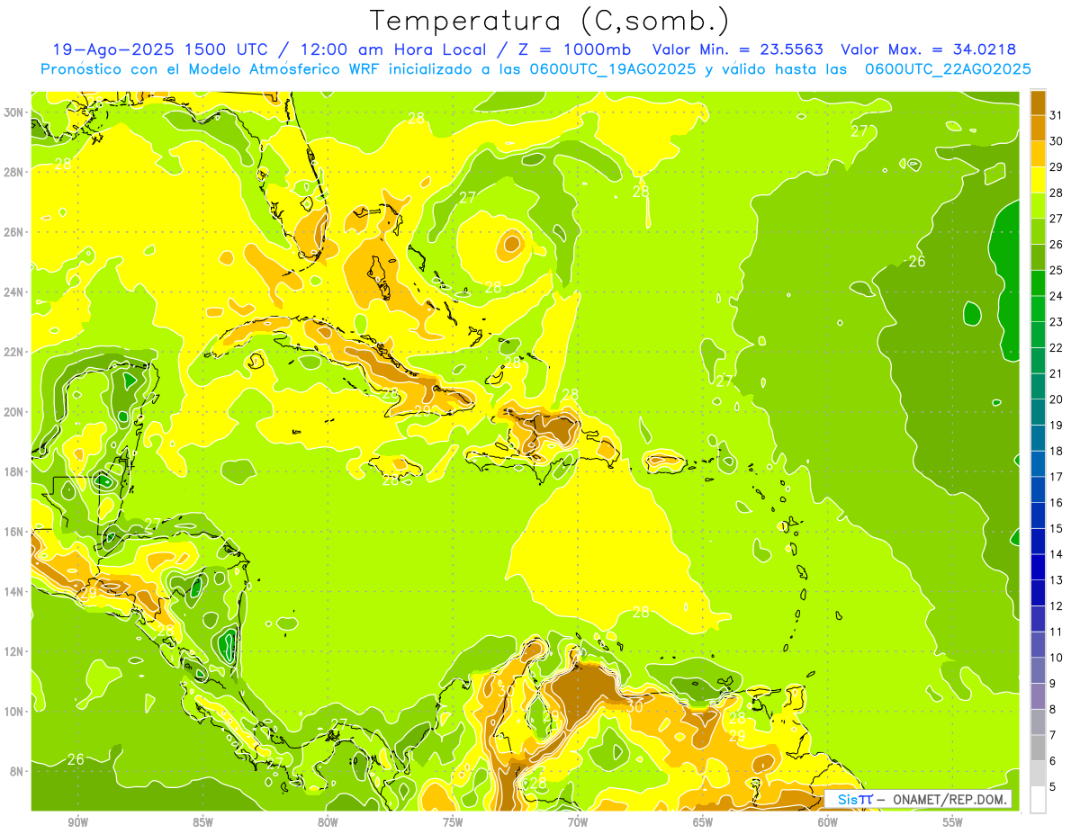
Task: Click the valid-until time '0600UTC_22AGO2025'
Action: [x=948, y=68]
